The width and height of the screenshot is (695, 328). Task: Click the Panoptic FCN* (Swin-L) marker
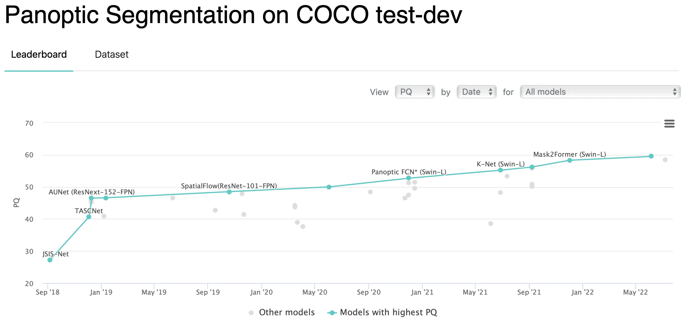coord(409,178)
